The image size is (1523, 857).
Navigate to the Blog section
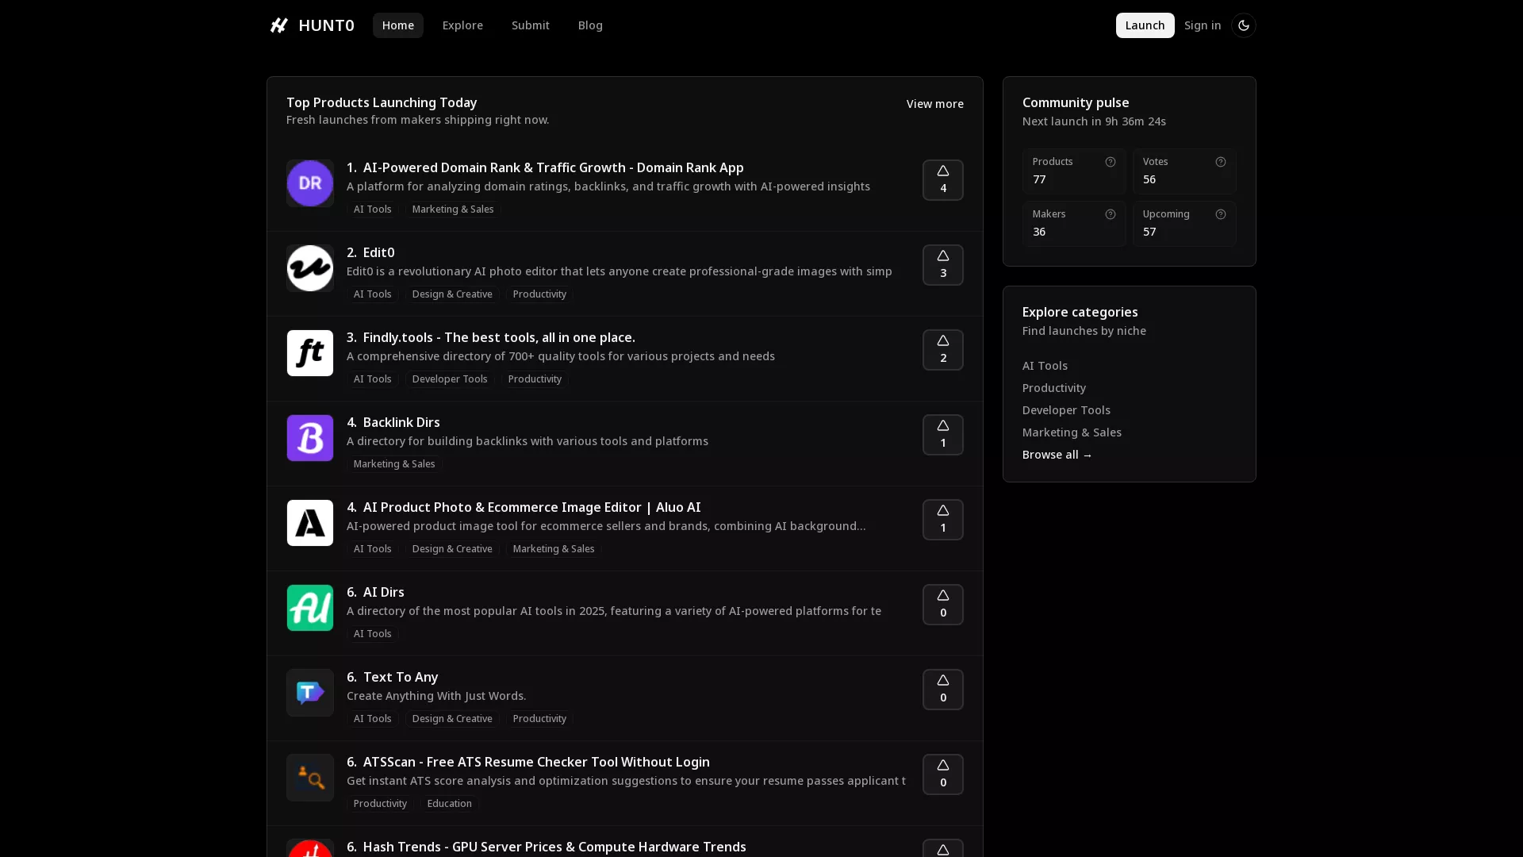[x=590, y=25]
